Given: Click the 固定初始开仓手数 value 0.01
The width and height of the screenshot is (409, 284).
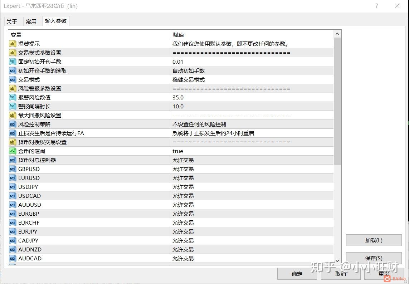Looking at the screenshot, I should 177,62.
